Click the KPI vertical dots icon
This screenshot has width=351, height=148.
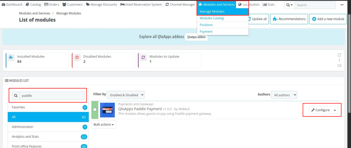(339, 60)
